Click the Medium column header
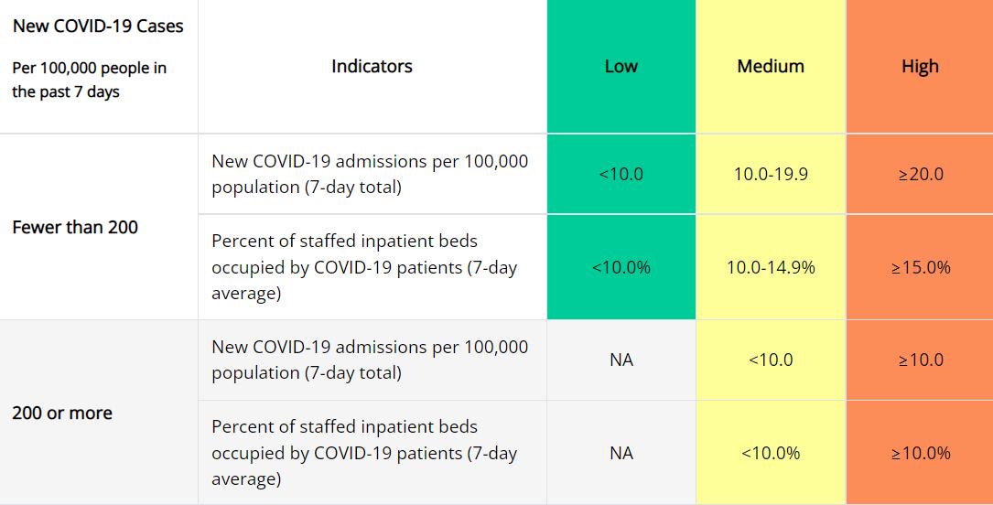This screenshot has width=993, height=505. click(771, 67)
